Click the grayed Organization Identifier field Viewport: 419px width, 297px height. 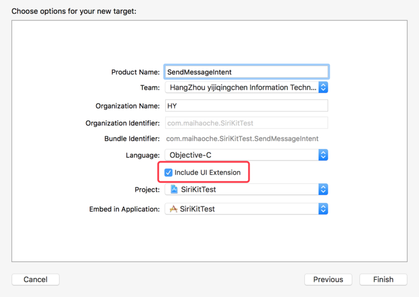(246, 123)
